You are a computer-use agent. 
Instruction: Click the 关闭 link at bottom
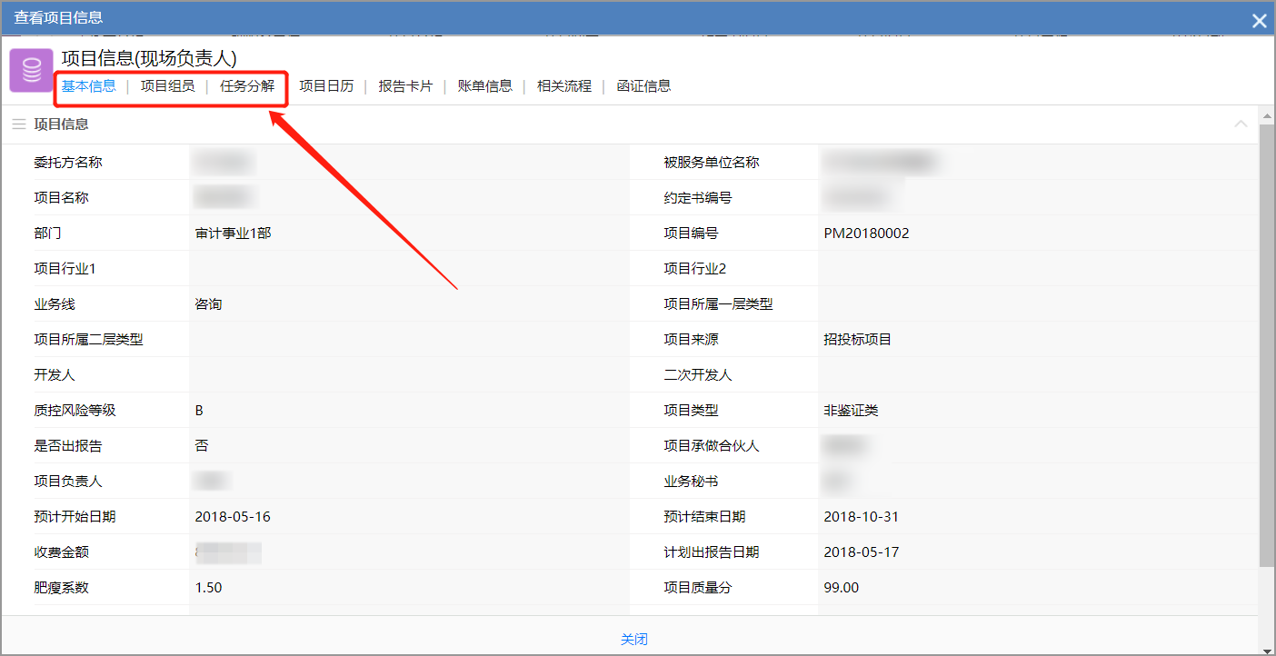pyautogui.click(x=634, y=640)
